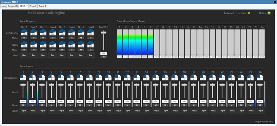277x126 pixels.
Task: Mute Bus 4 Left/Mono output
Action: 53,38
